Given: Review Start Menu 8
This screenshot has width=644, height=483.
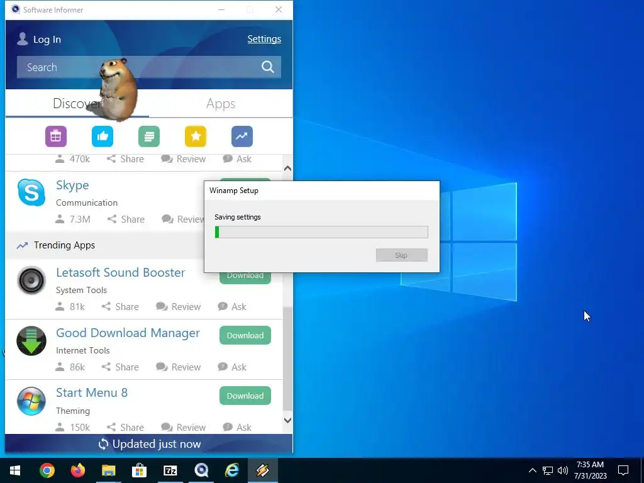Looking at the screenshot, I should coord(184,428).
